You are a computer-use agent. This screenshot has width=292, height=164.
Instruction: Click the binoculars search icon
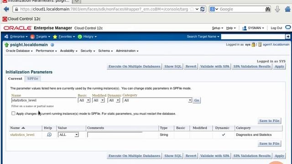pos(268,9)
